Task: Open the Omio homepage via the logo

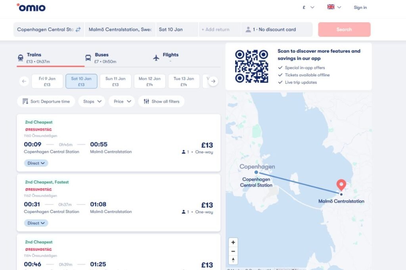Action: point(31,8)
